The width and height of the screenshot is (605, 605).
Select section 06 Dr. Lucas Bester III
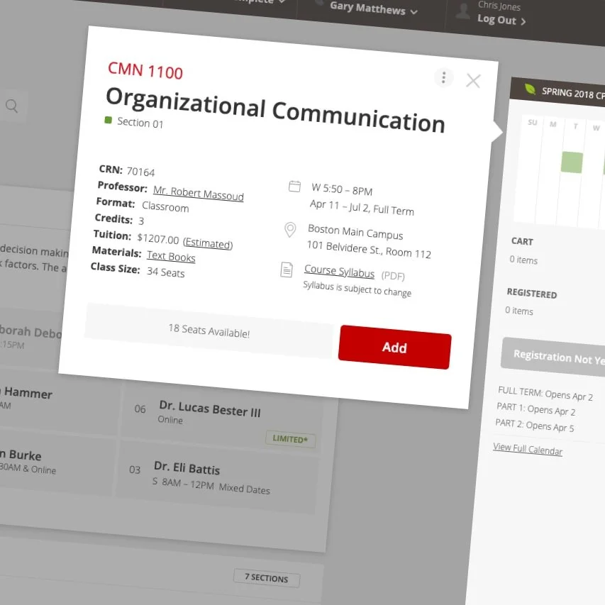click(x=221, y=417)
